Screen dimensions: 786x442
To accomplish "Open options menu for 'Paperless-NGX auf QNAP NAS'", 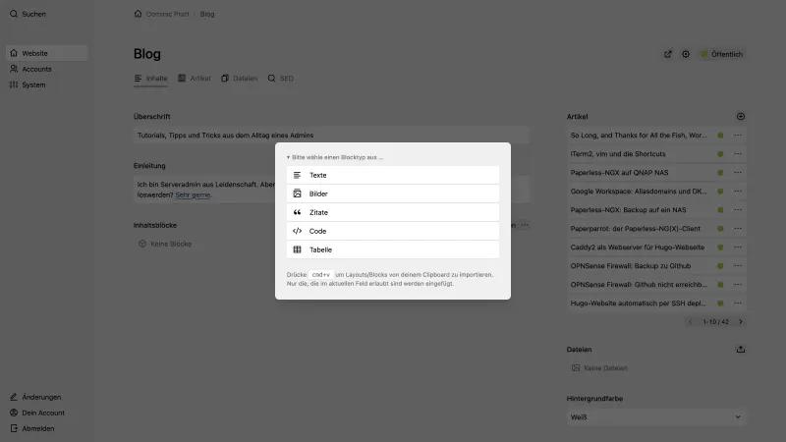I will pos(738,173).
